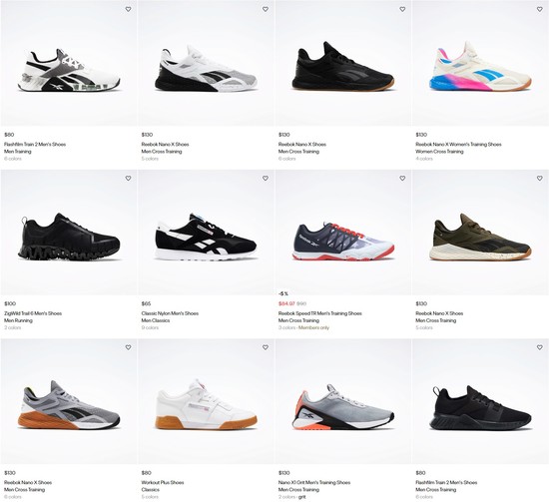
Task: Wishlist the white and black Nano X shoe
Action: tap(266, 9)
